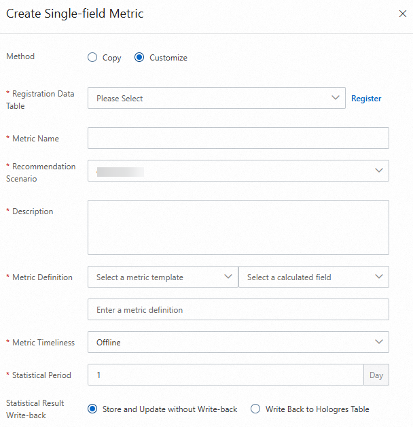Select the Customize method radio button
This screenshot has height=427, width=413.
tap(139, 58)
